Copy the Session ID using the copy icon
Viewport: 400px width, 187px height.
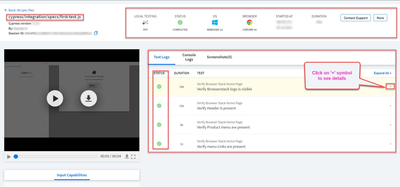(x=96, y=33)
